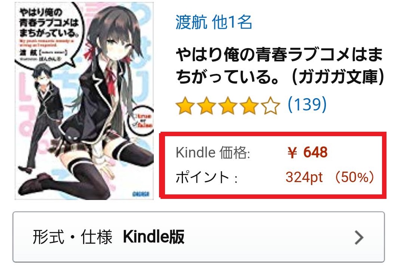Click the first gold rating star
Viewport: 394px width, 275px height.
point(185,106)
